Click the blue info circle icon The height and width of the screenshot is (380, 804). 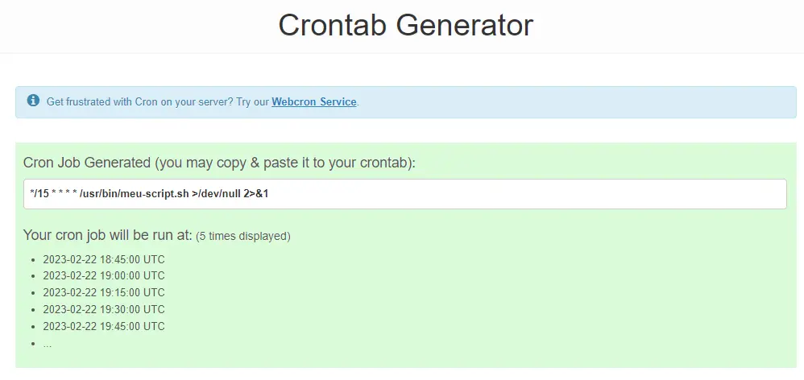33,101
